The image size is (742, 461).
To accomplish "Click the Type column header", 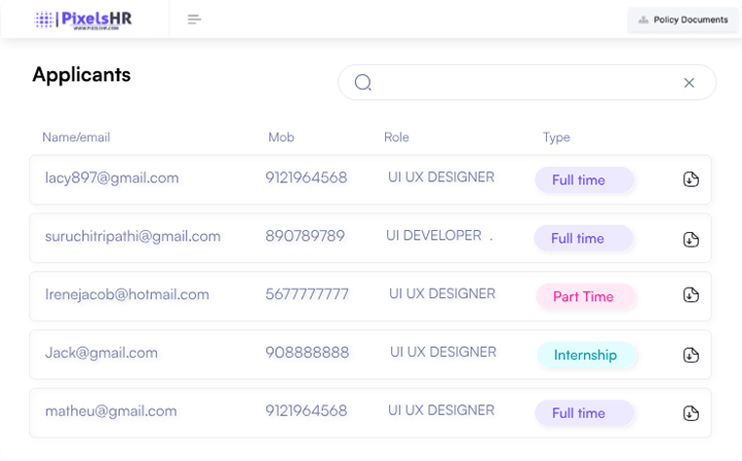I will [556, 137].
